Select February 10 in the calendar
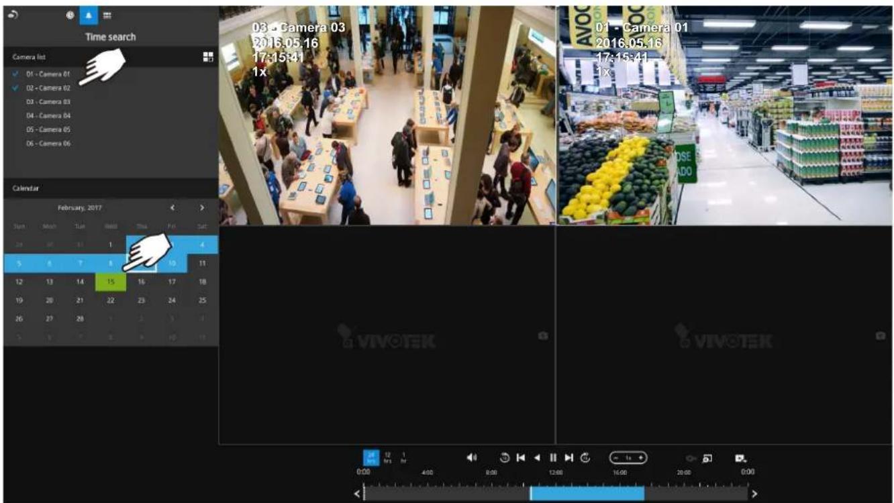 click(x=172, y=264)
